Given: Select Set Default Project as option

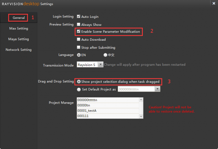Looking at the screenshot, I should click(79, 89).
